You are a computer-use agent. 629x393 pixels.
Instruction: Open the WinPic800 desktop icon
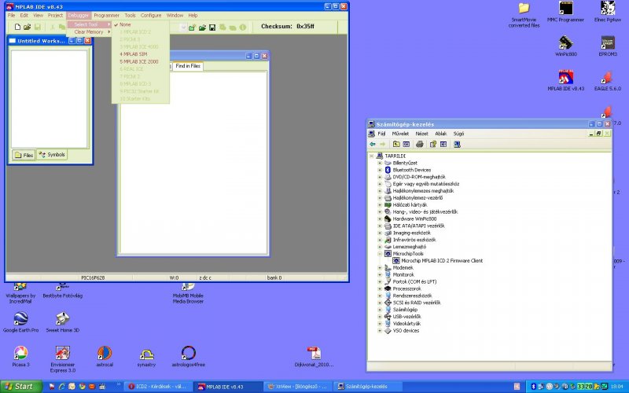pyautogui.click(x=565, y=46)
